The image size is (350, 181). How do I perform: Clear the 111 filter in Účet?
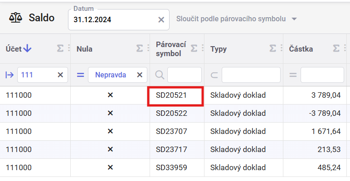[60, 75]
